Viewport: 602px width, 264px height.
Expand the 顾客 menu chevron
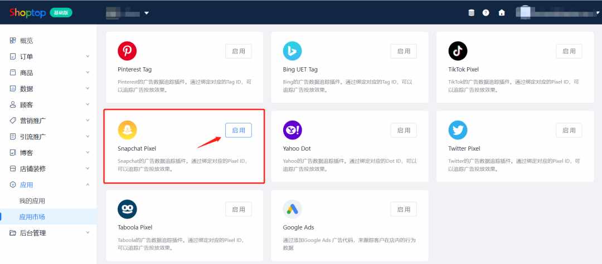pyautogui.click(x=88, y=104)
